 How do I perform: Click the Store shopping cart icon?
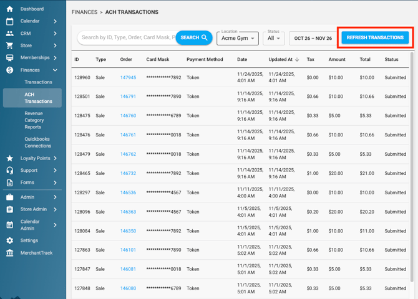pyautogui.click(x=9, y=45)
